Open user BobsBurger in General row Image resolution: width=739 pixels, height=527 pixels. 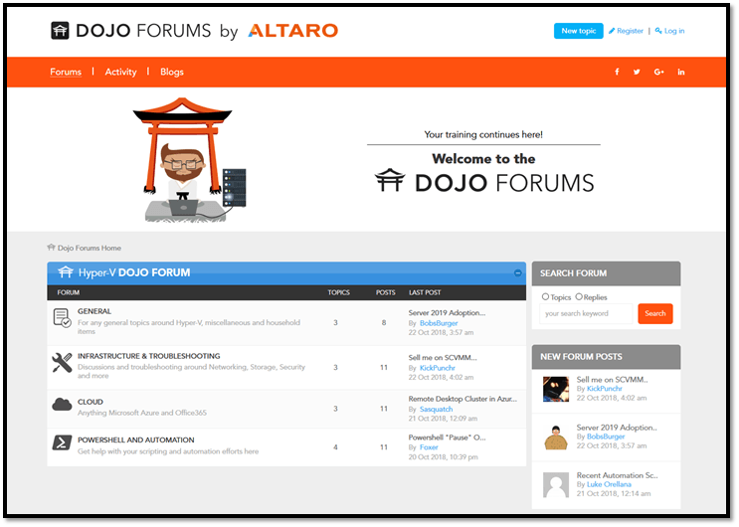coord(439,323)
